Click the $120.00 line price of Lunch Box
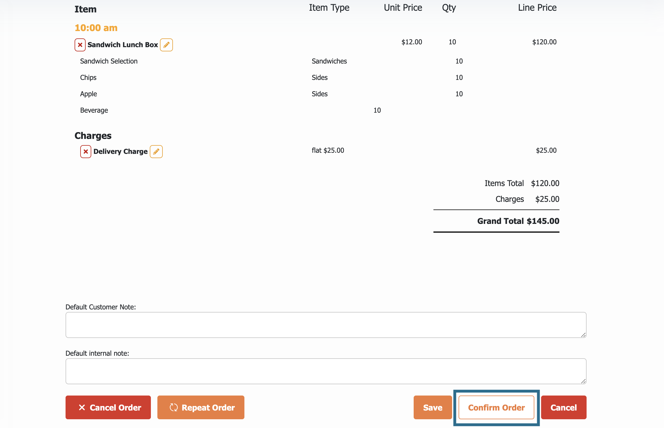Screen dimensions: 664x428 pos(544,42)
